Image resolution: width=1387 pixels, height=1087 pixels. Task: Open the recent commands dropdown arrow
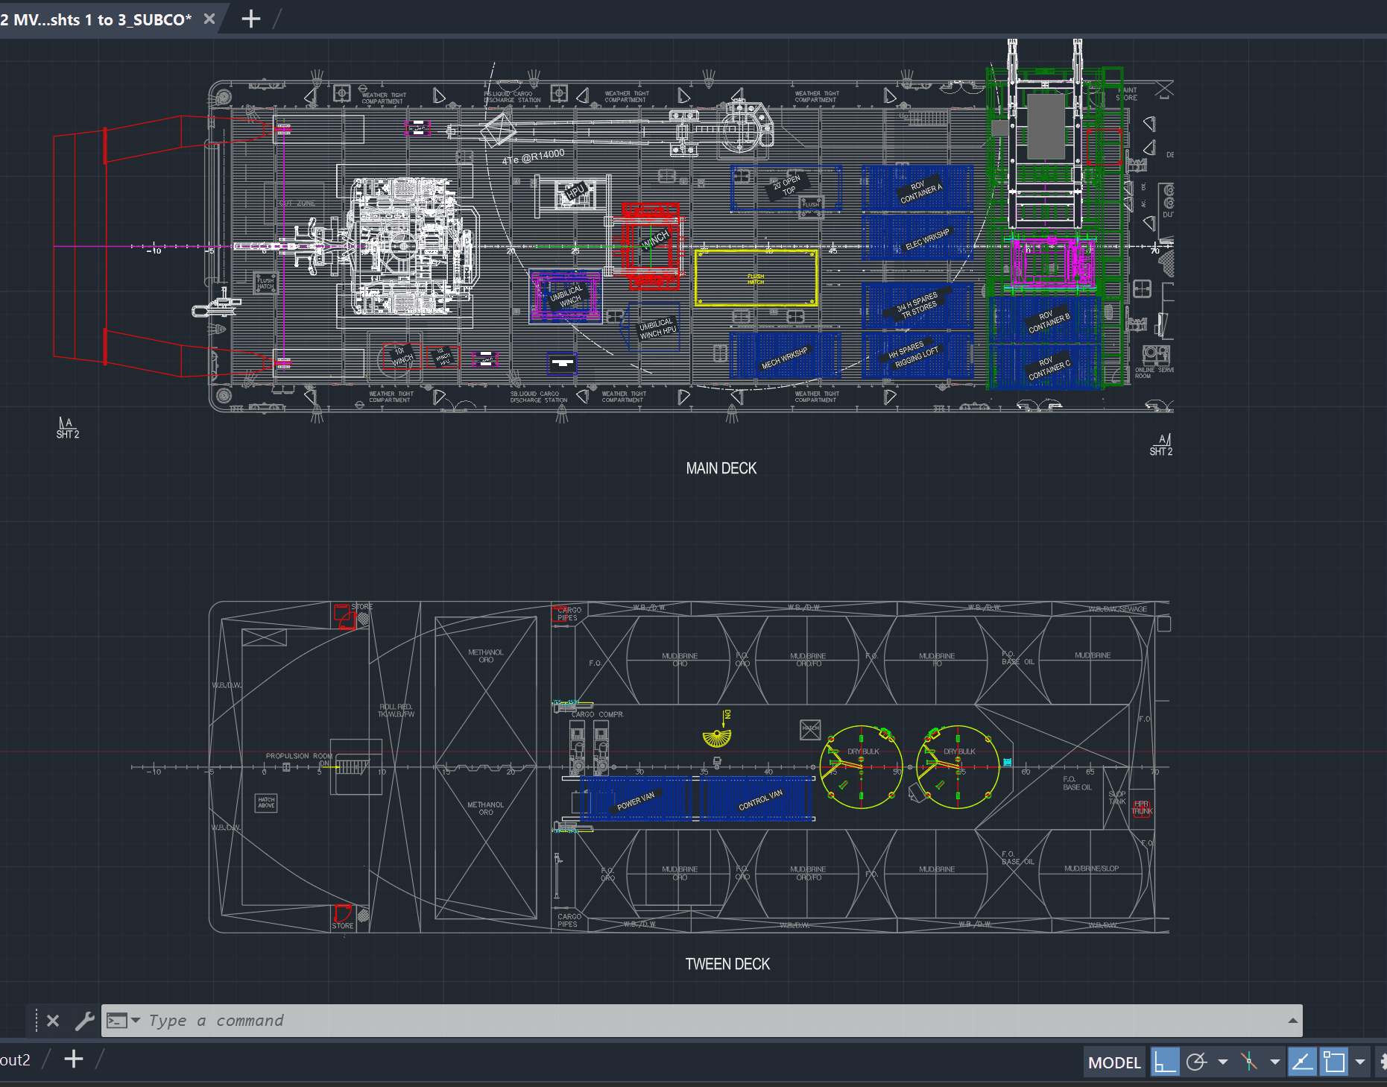pos(136,1021)
